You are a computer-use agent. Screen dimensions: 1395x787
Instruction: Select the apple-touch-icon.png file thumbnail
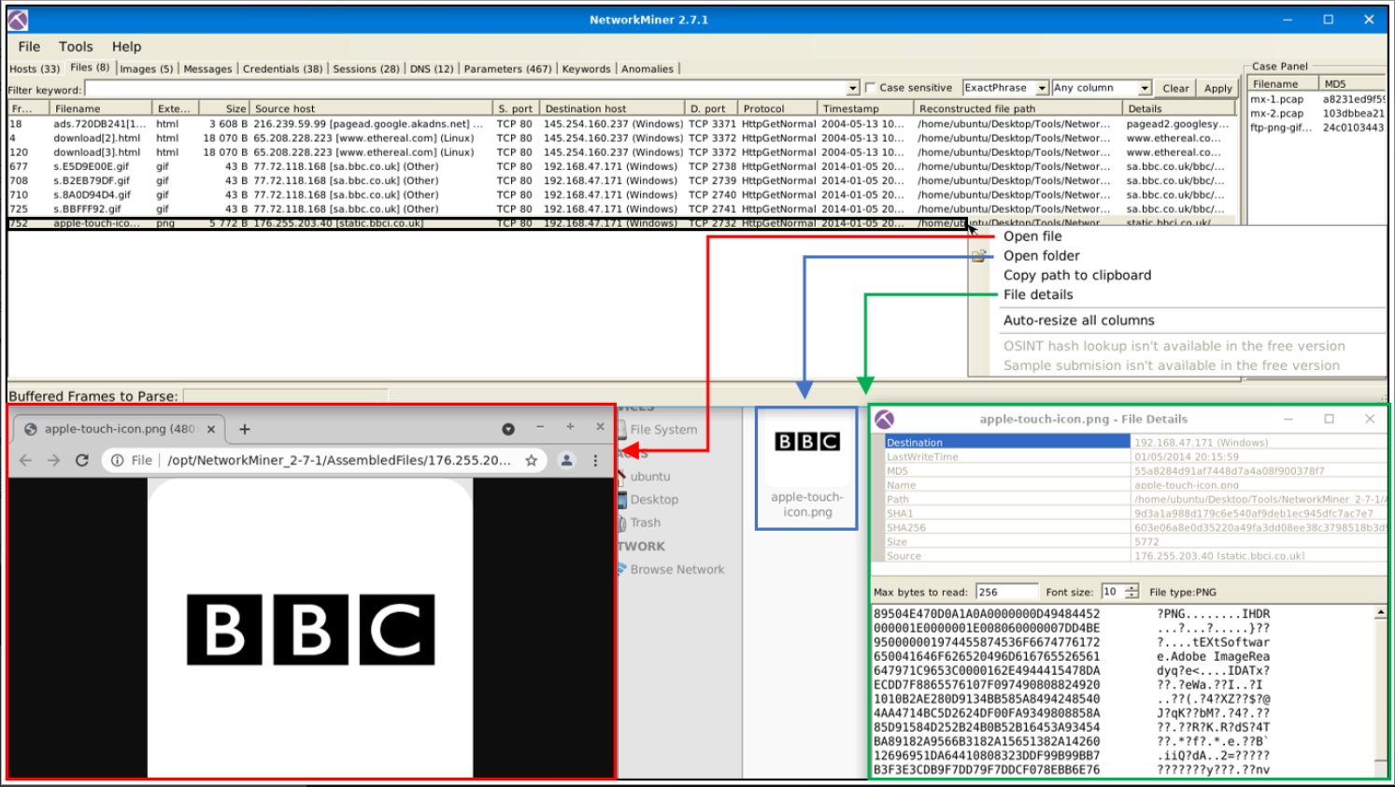[x=807, y=470]
